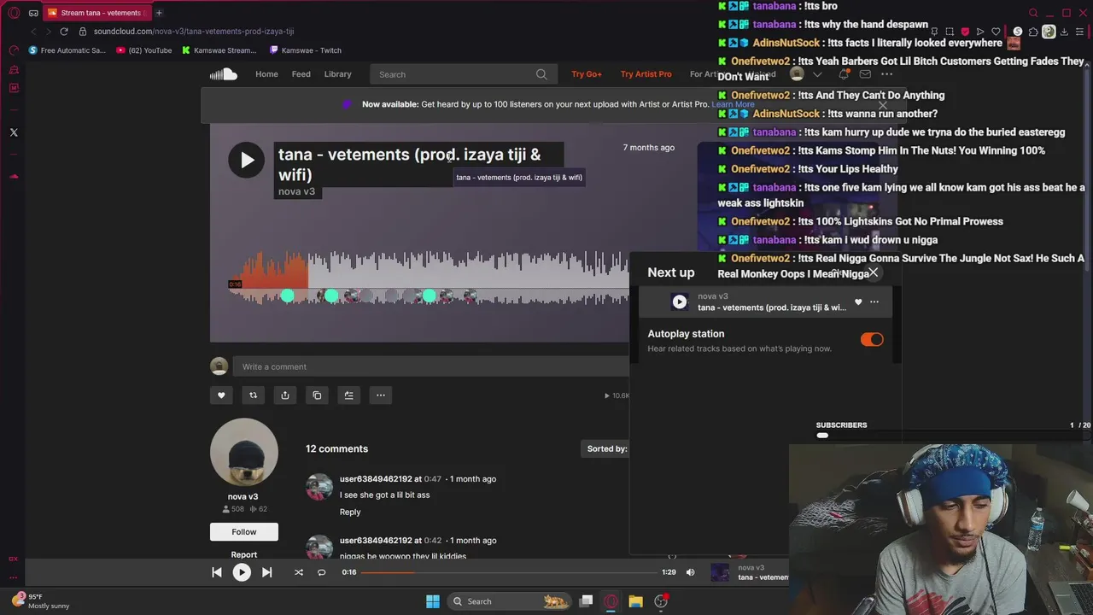Open nova v3 profile avatar

pyautogui.click(x=244, y=452)
